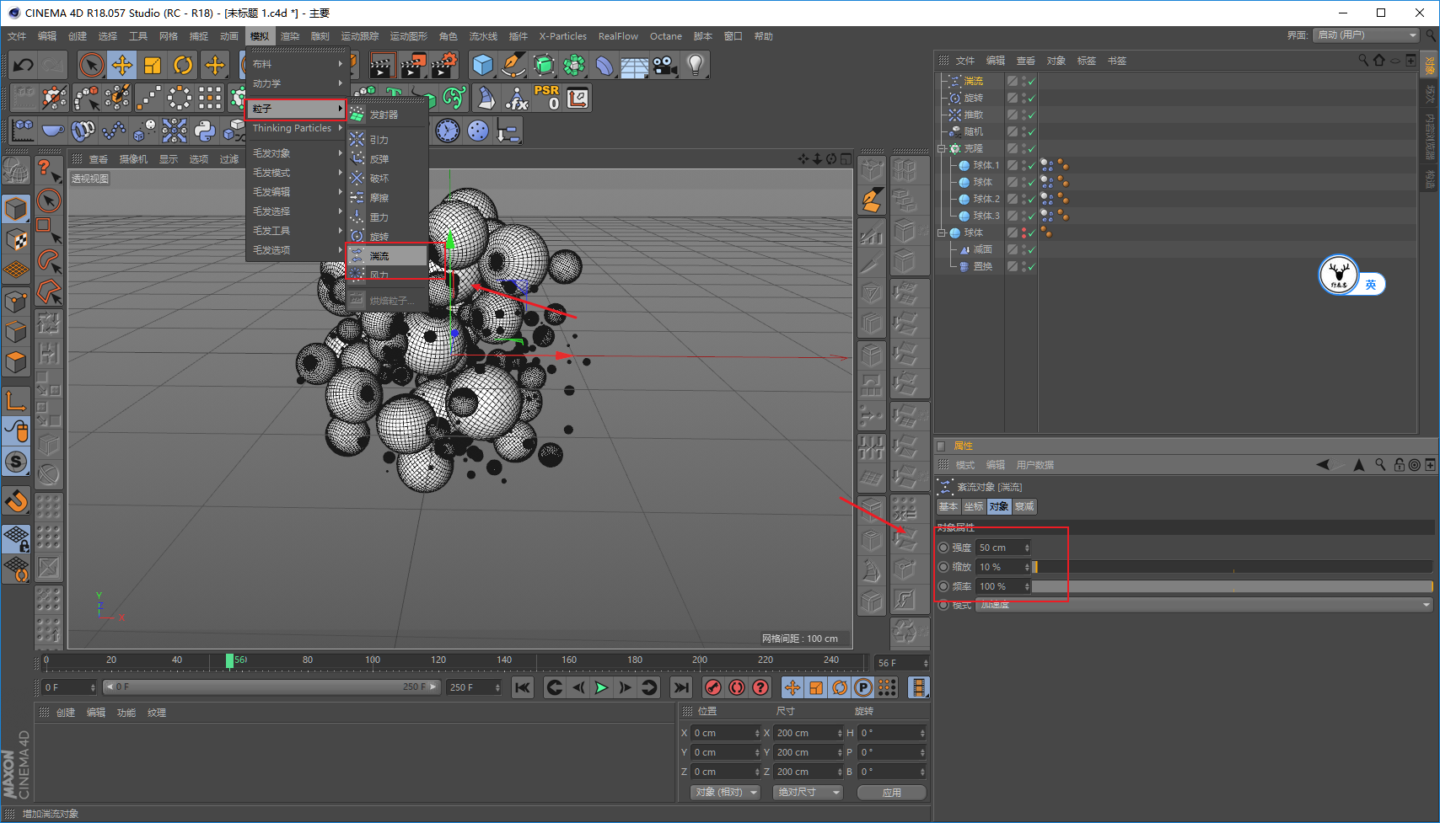
Task: Click the Python icon in the third toolbar row
Action: (205, 131)
